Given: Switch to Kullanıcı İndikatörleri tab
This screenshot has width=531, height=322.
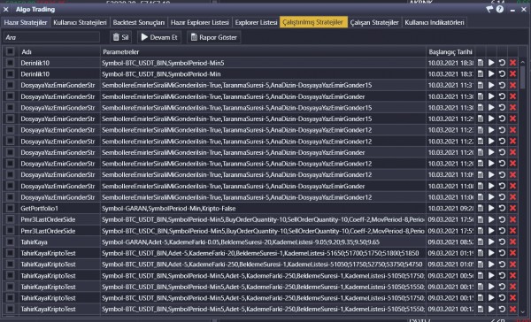Looking at the screenshot, I should [x=435, y=23].
